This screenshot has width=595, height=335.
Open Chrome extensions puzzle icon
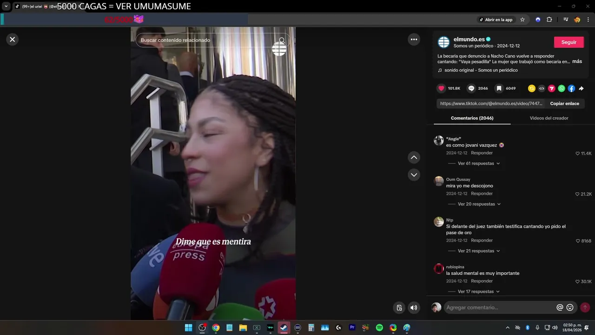click(549, 20)
